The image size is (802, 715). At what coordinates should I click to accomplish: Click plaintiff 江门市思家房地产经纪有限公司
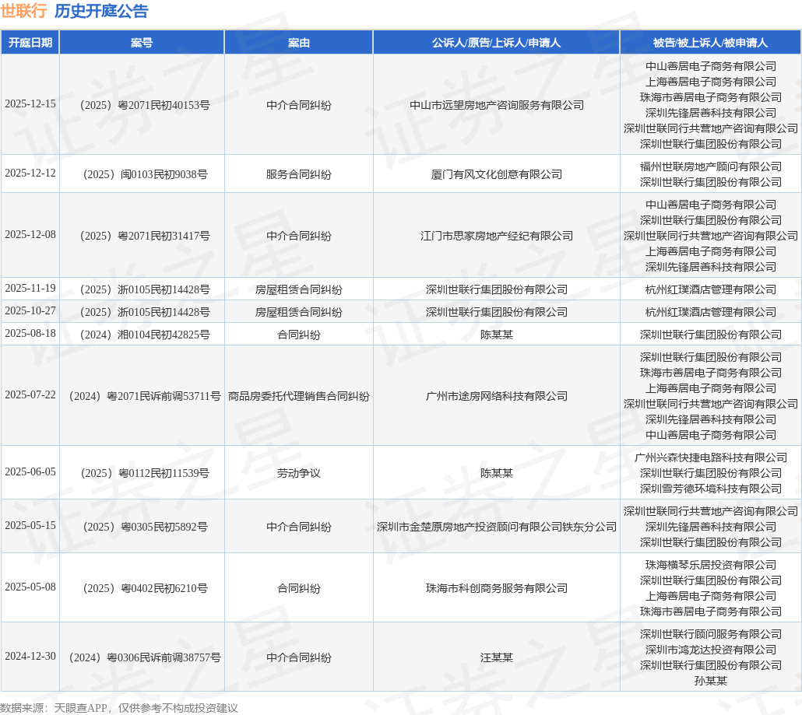(497, 236)
